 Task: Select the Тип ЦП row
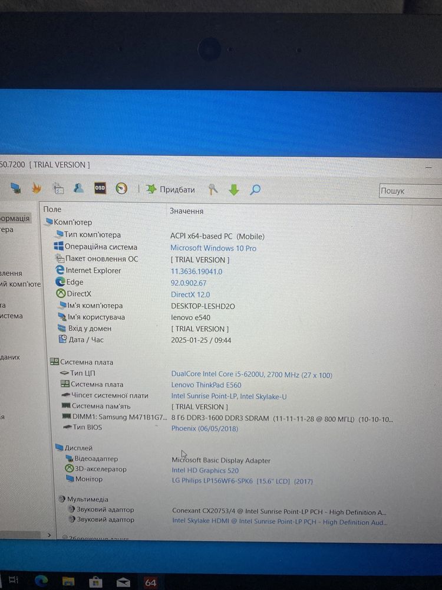click(x=78, y=373)
